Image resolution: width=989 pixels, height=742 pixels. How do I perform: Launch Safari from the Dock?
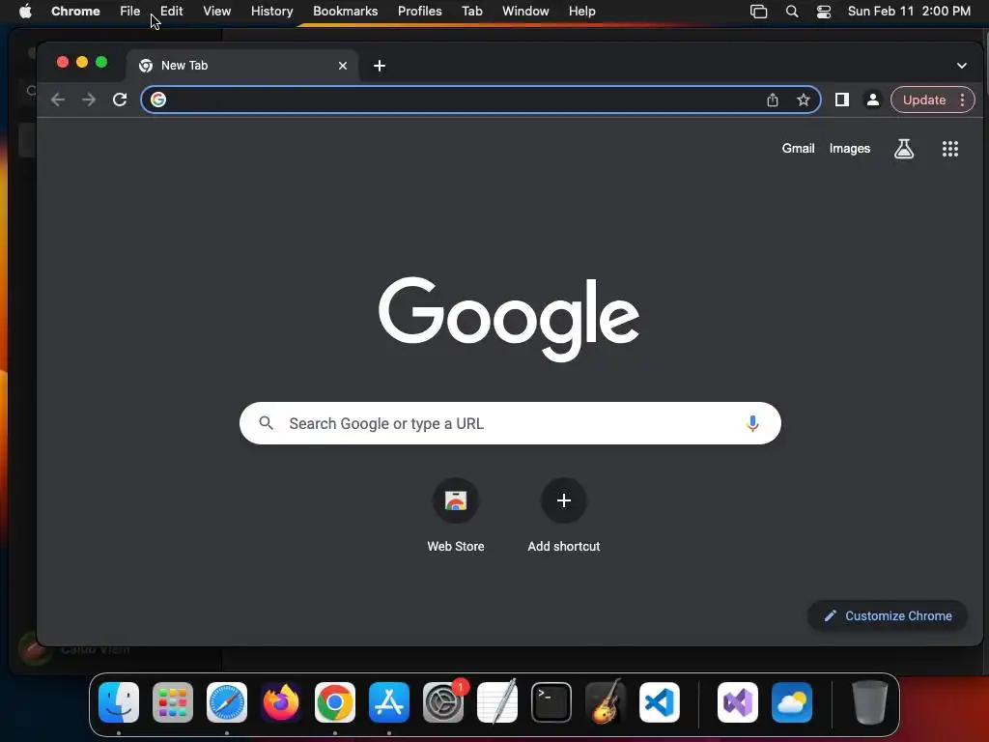(x=227, y=702)
